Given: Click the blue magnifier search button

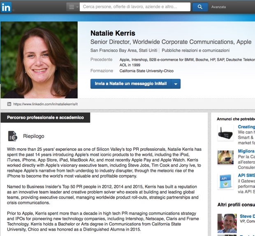Looking at the screenshot, I should coord(200,7).
